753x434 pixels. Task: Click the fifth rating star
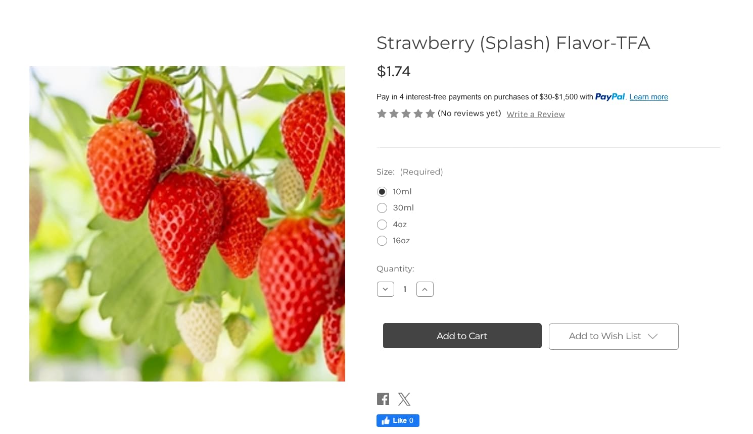430,114
